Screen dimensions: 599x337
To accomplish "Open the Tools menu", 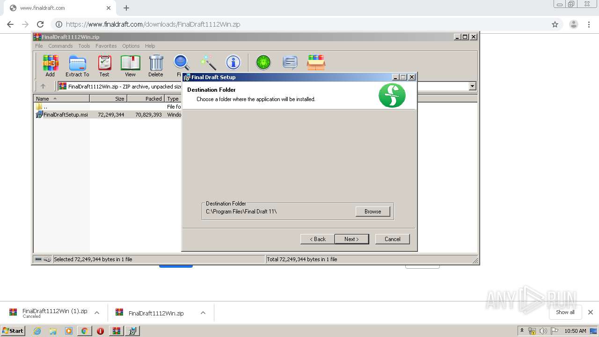I will coord(84,46).
